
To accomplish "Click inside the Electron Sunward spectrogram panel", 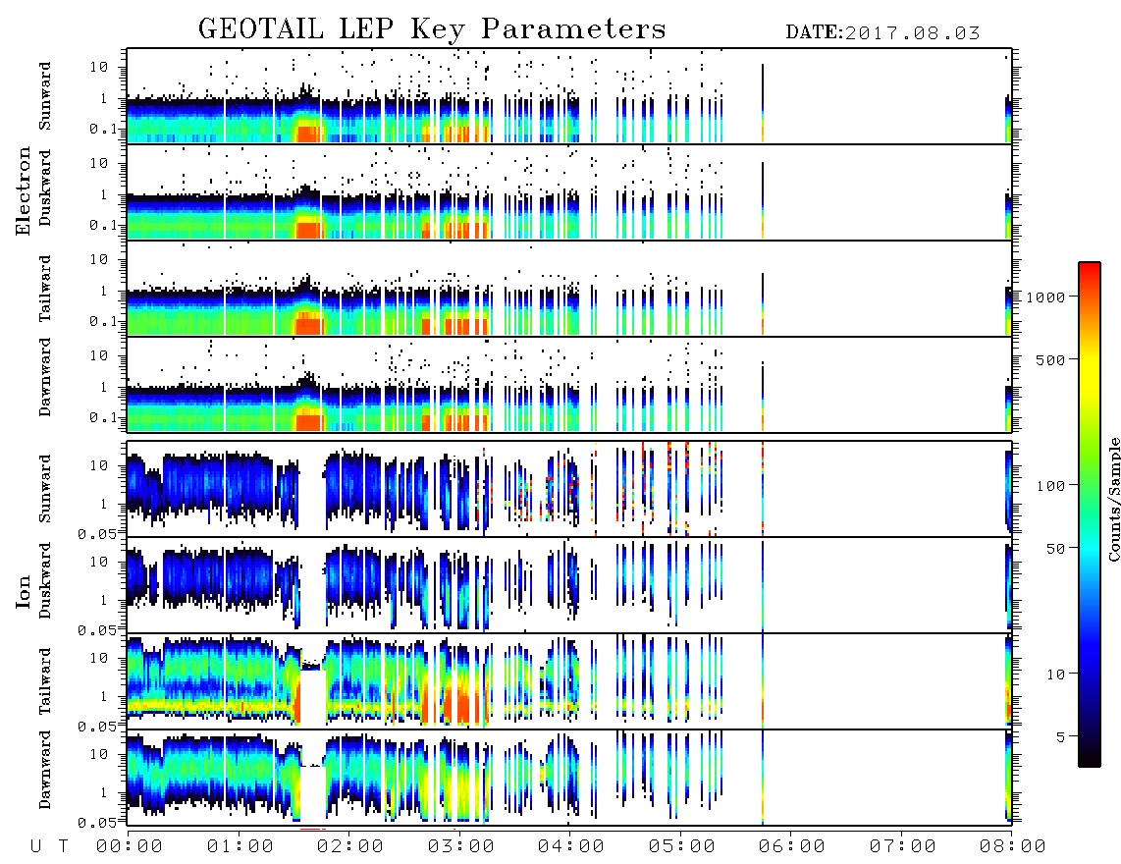I will pyautogui.click(x=569, y=96).
